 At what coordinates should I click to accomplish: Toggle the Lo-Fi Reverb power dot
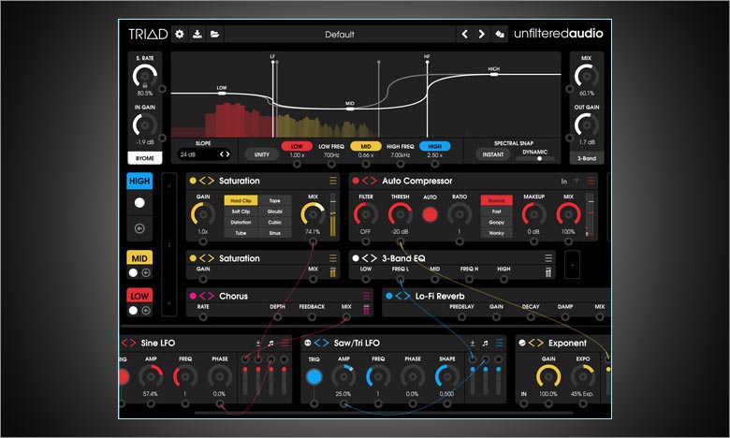click(x=388, y=296)
